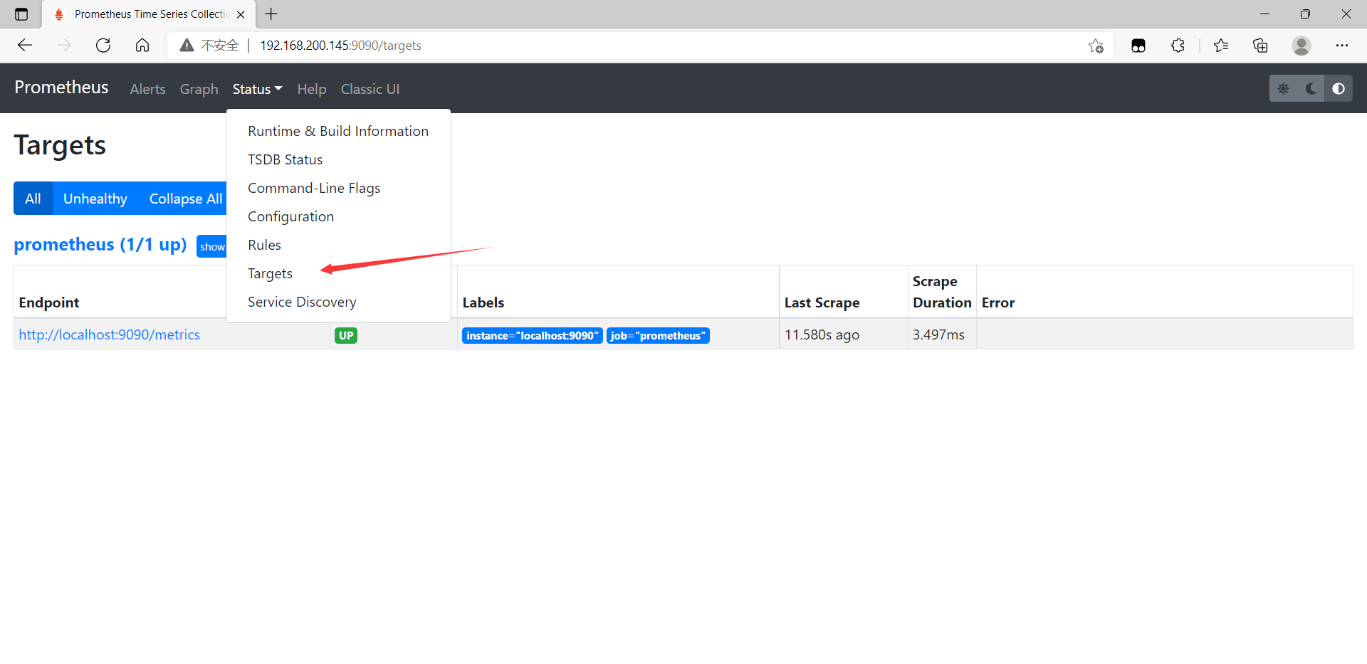The image size is (1367, 664).
Task: Open the prometheus (1/1 up) pool link
Action: [100, 245]
